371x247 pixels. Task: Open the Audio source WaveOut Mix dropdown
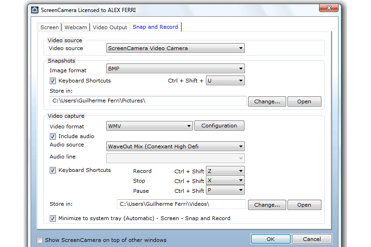(x=175, y=146)
